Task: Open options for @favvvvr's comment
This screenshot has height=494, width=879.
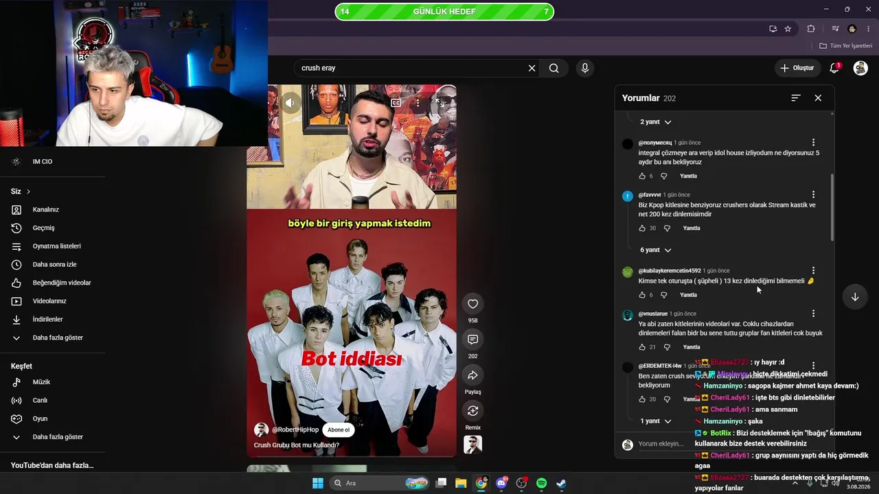Action: tap(813, 195)
